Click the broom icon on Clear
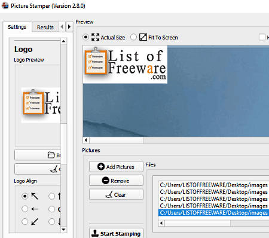Screen dimensions: 269x238 [109, 194]
